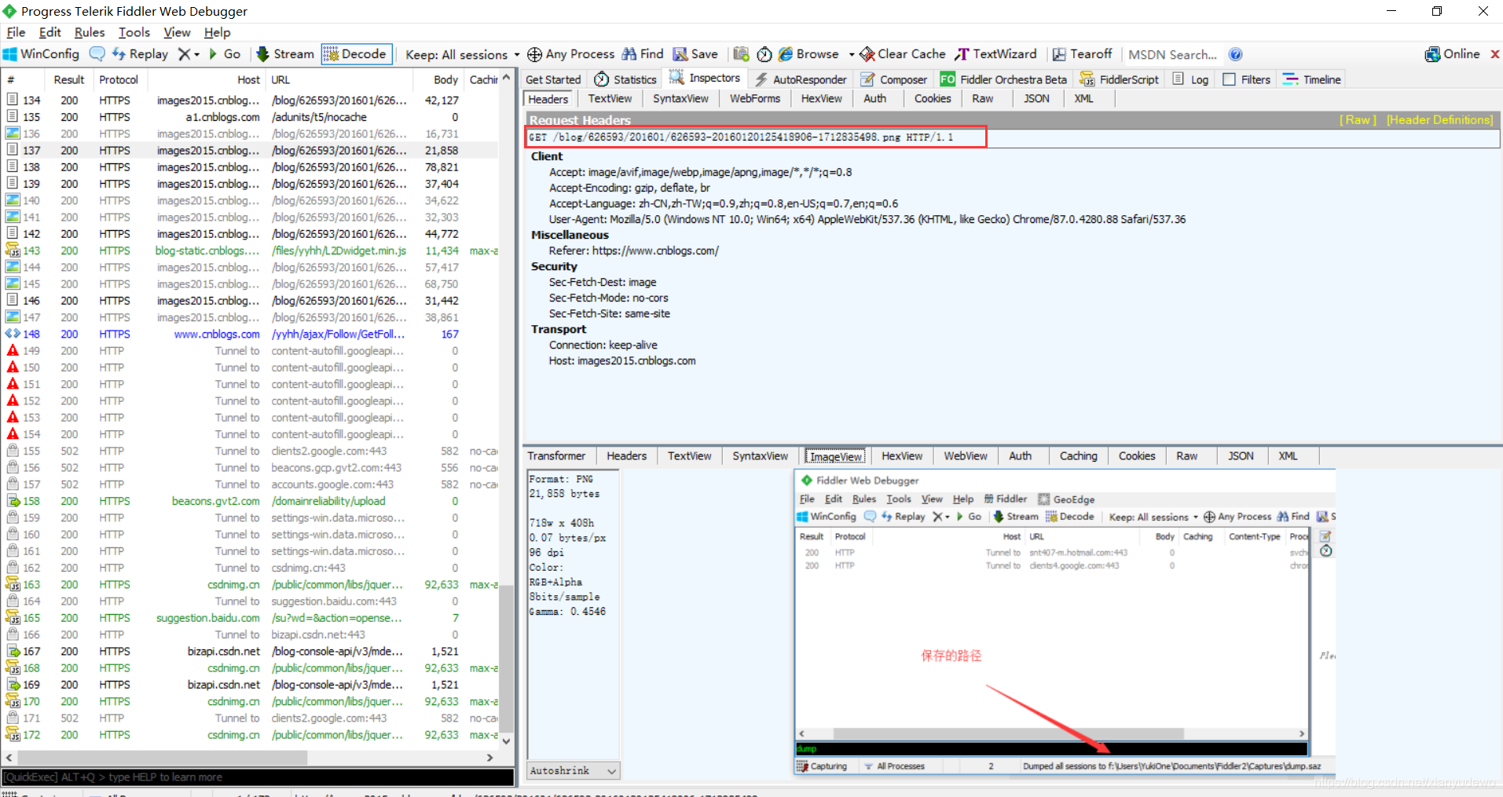Open the View menu
This screenshot has width=1503, height=797.
(x=177, y=32)
